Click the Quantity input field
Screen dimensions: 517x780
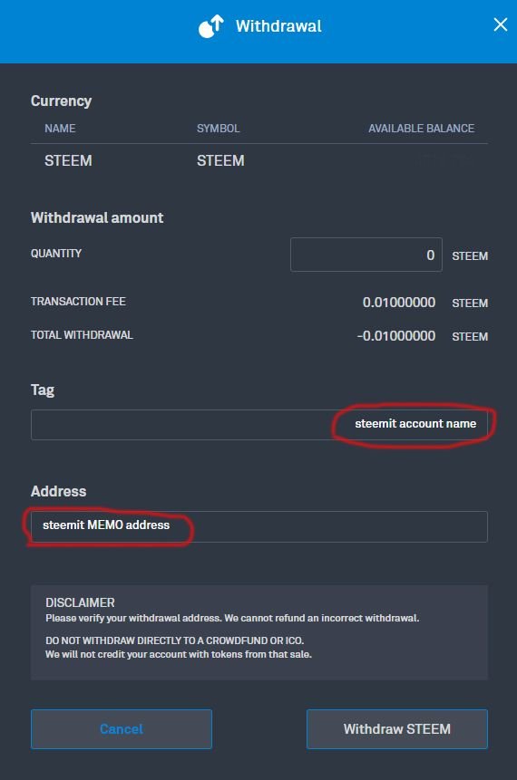[x=366, y=255]
